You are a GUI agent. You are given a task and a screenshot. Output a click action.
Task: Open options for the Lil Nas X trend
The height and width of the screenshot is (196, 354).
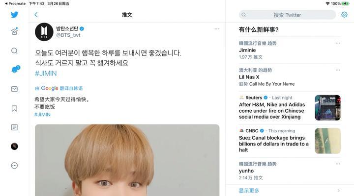338,70
